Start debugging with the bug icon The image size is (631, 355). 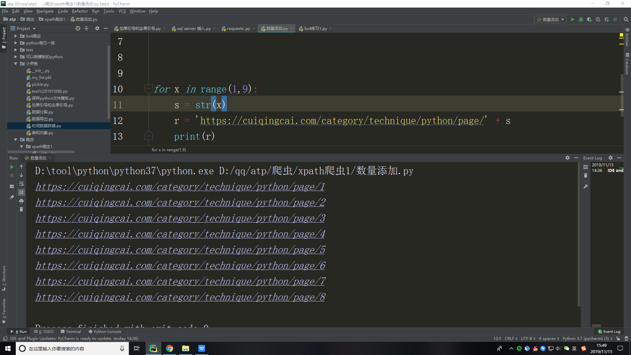[581, 19]
